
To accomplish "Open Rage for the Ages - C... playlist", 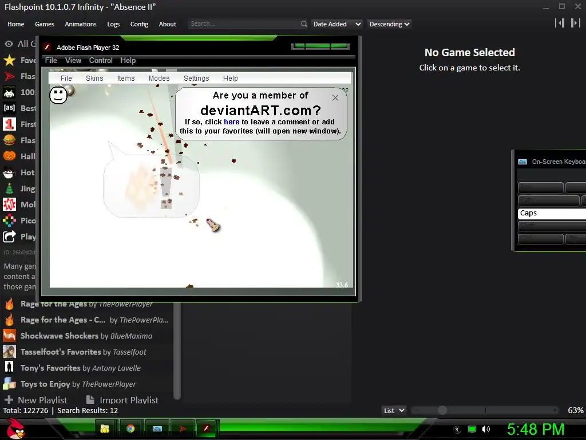I will (x=87, y=320).
